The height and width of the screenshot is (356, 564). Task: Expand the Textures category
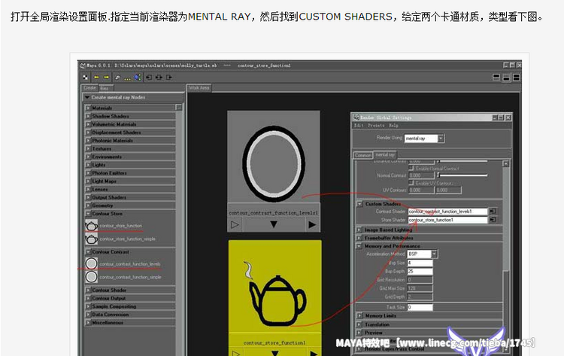click(x=88, y=149)
